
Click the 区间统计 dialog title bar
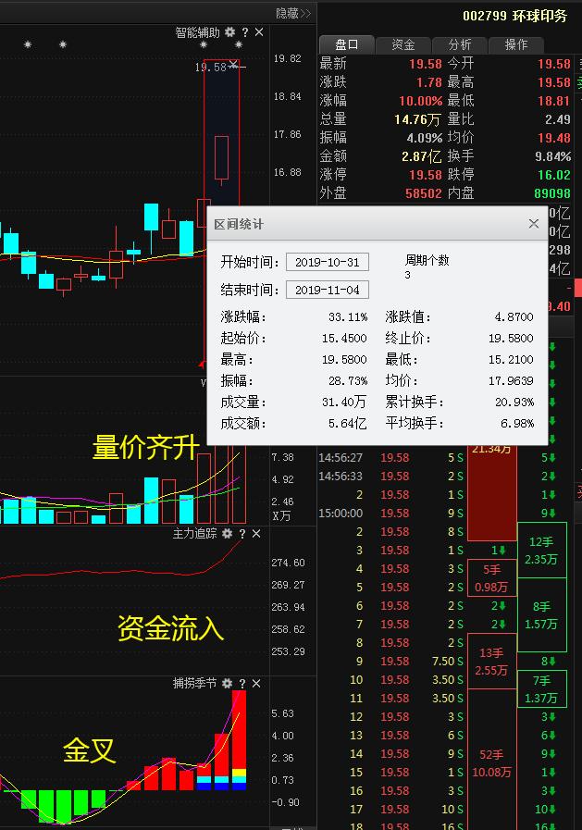pos(377,224)
